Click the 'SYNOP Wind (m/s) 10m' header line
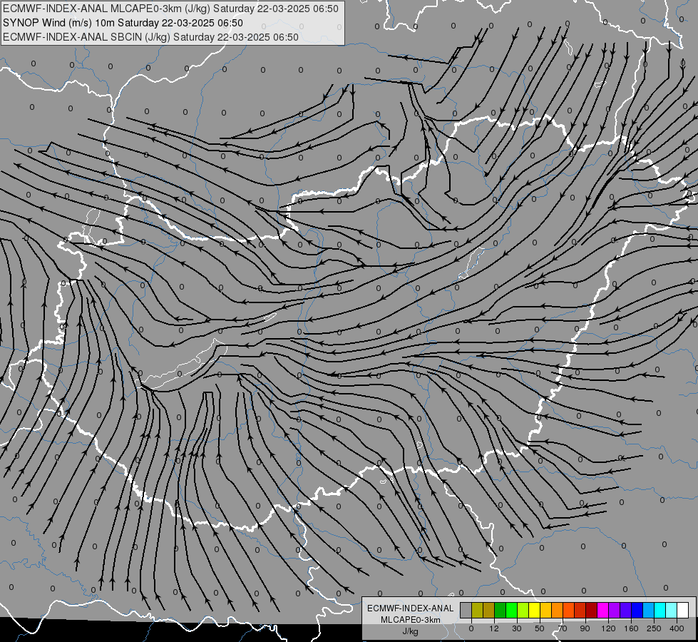698x642 pixels. coord(123,23)
